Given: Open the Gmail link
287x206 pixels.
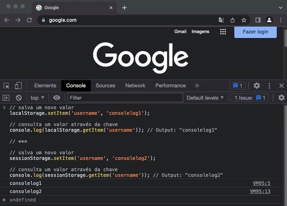Looking at the screenshot, I should coord(180,31).
